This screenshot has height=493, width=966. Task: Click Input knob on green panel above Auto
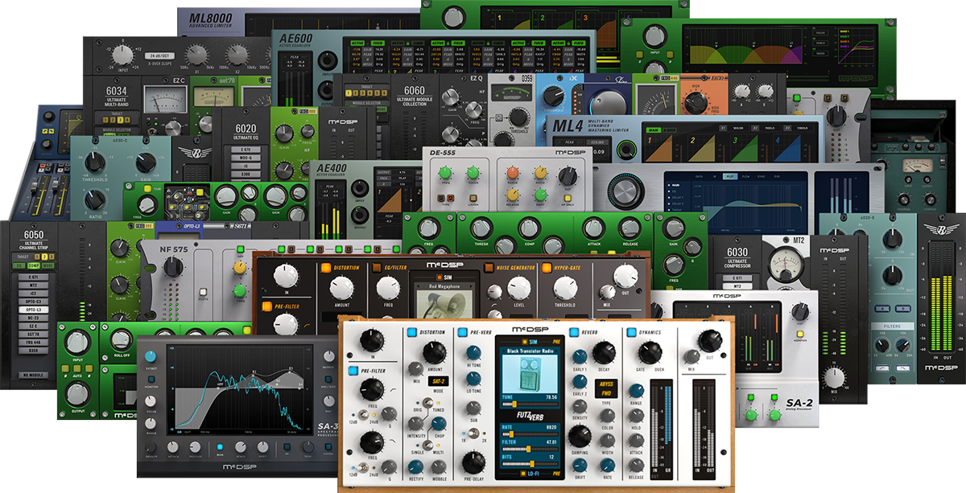coord(76,343)
